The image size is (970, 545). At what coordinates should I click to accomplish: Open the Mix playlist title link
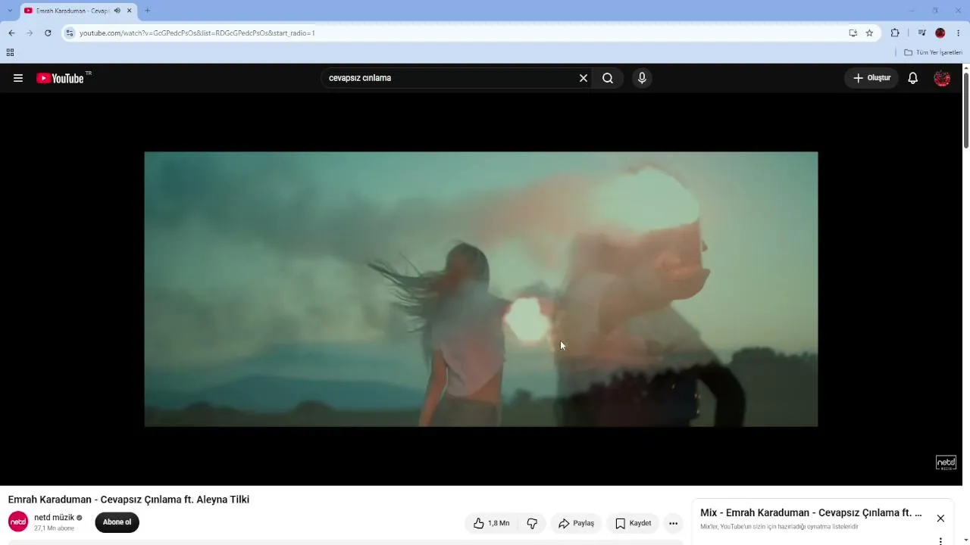[811, 513]
